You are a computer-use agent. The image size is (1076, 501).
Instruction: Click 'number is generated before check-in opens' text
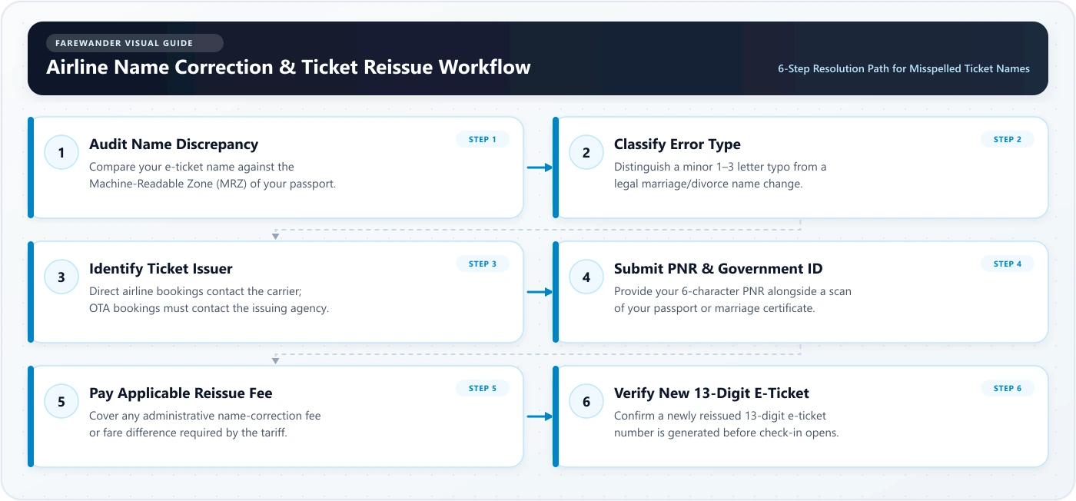[x=726, y=433]
